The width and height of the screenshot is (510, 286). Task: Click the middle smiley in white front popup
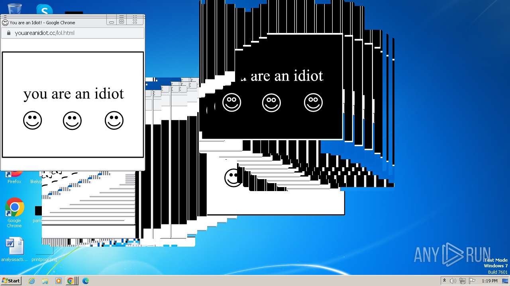[72, 120]
